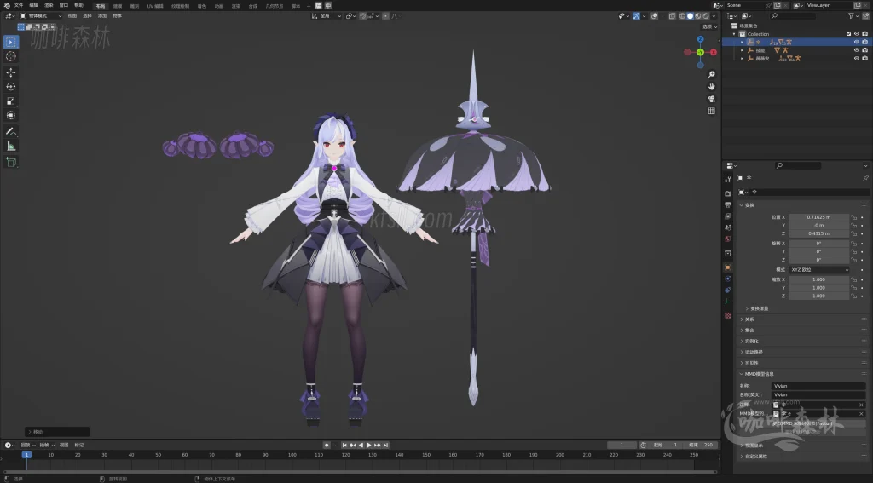
Task: Pick the Transform tool in left toolbar
Action: point(10,115)
